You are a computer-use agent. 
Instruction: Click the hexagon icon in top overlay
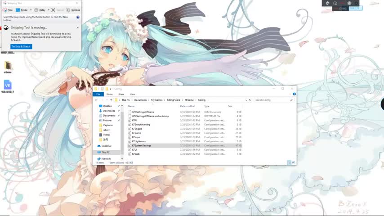(x=349, y=3)
